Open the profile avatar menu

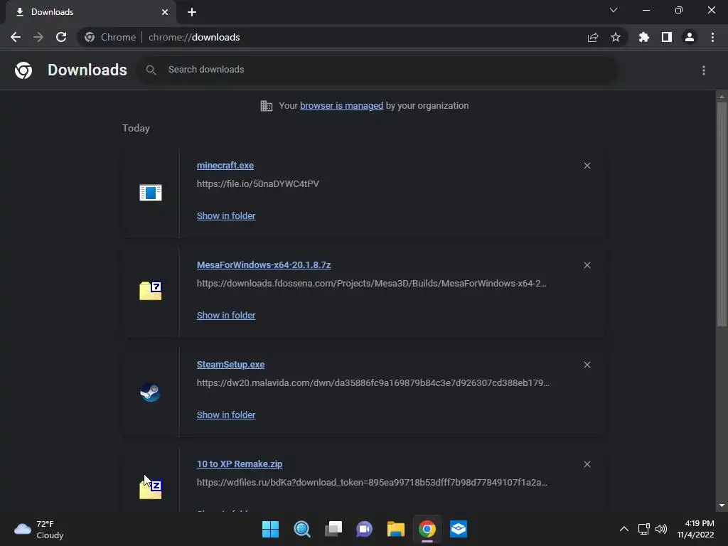coord(690,37)
